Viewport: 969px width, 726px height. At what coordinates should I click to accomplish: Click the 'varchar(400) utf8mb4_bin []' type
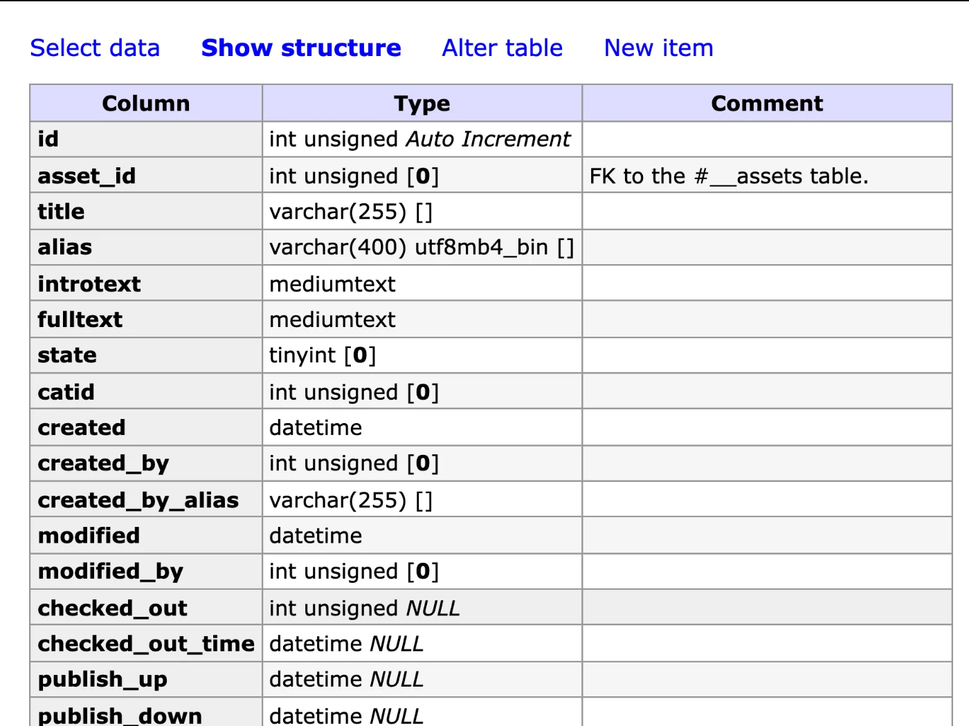422,247
